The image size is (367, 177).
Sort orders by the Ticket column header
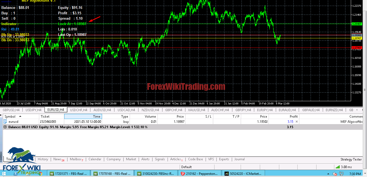tap(52, 117)
